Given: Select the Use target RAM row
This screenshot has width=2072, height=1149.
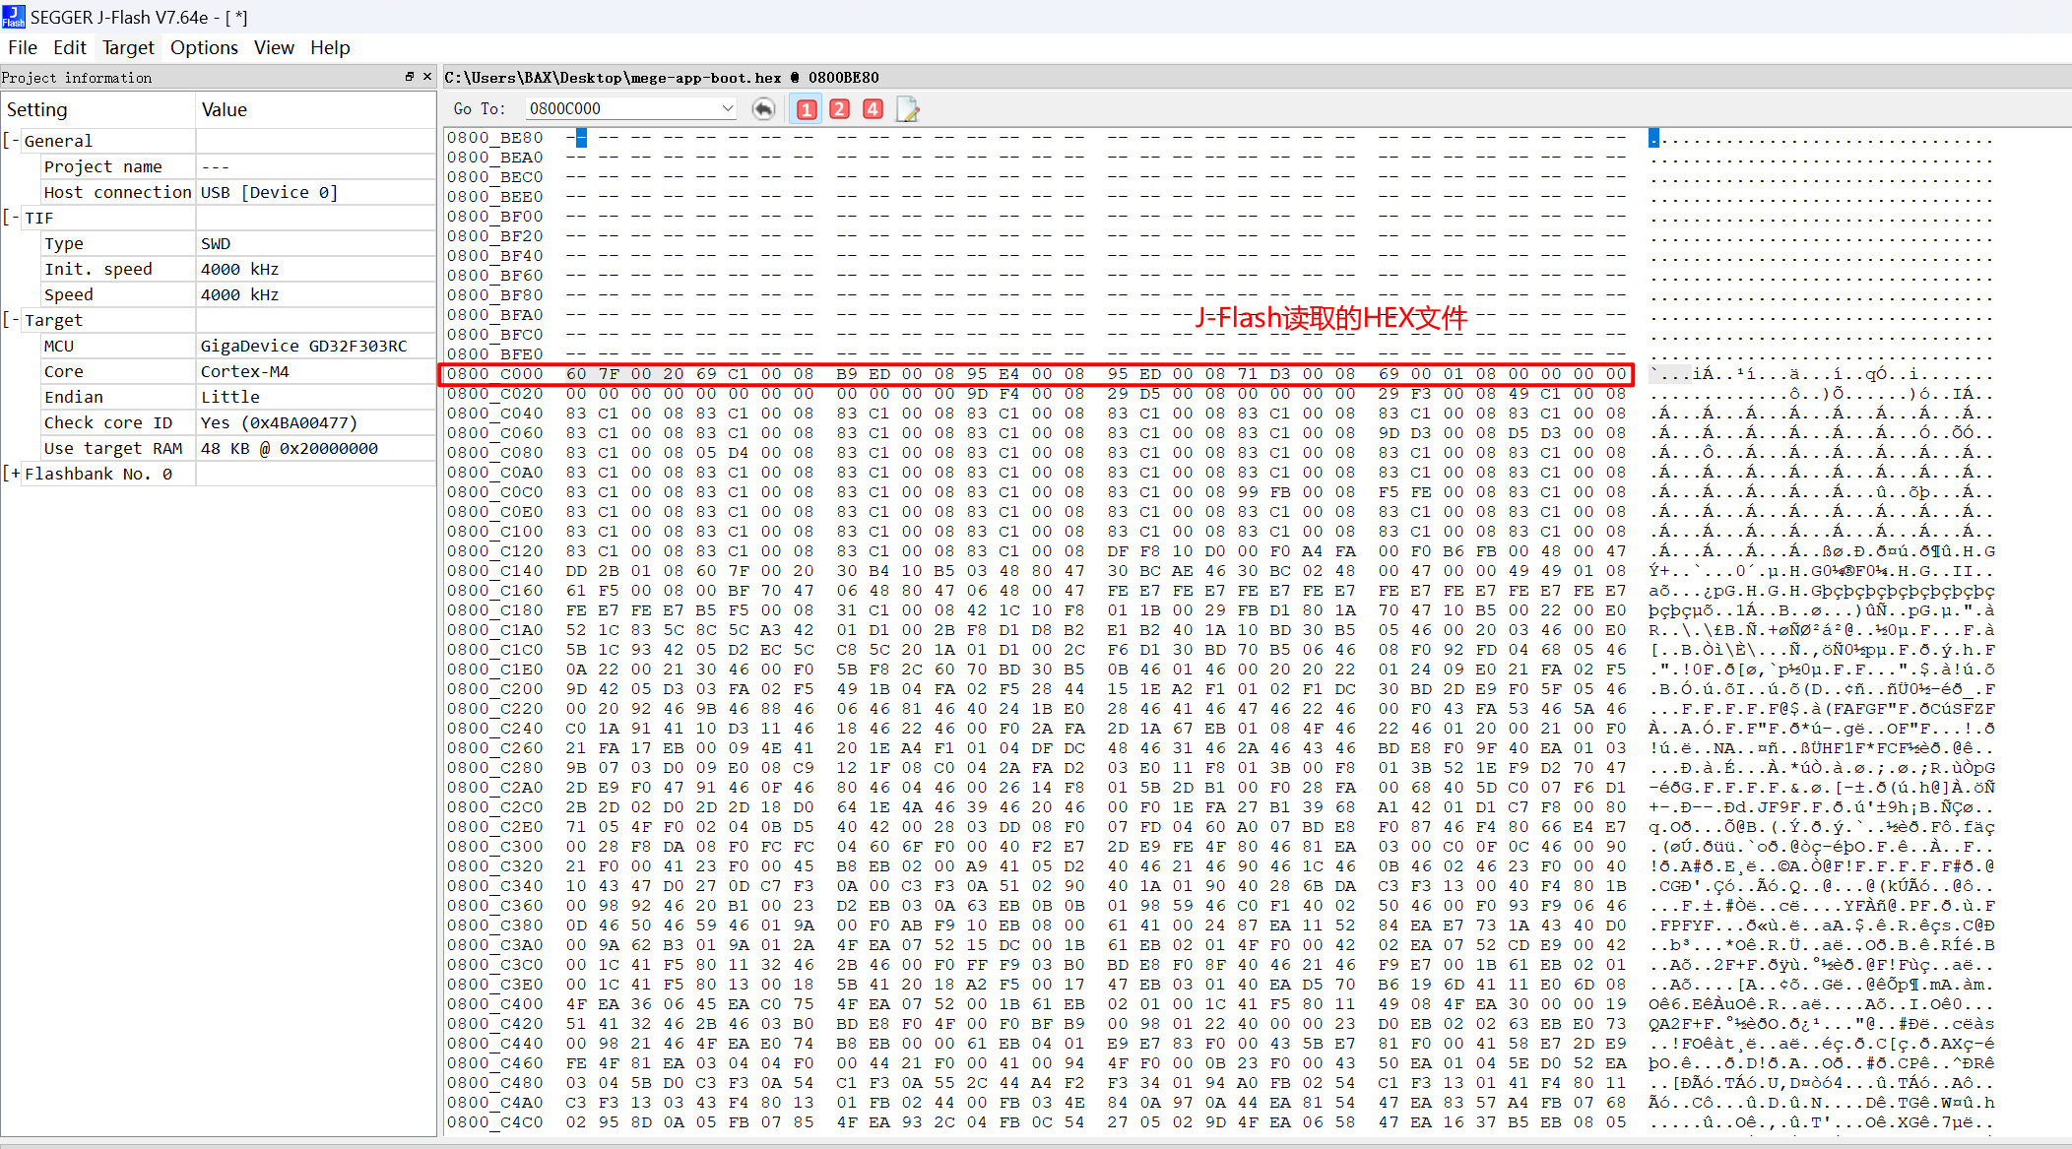Looking at the screenshot, I should [219, 448].
